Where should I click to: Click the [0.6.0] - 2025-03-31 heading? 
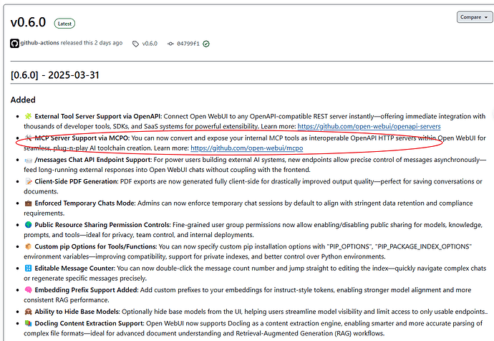coord(55,75)
